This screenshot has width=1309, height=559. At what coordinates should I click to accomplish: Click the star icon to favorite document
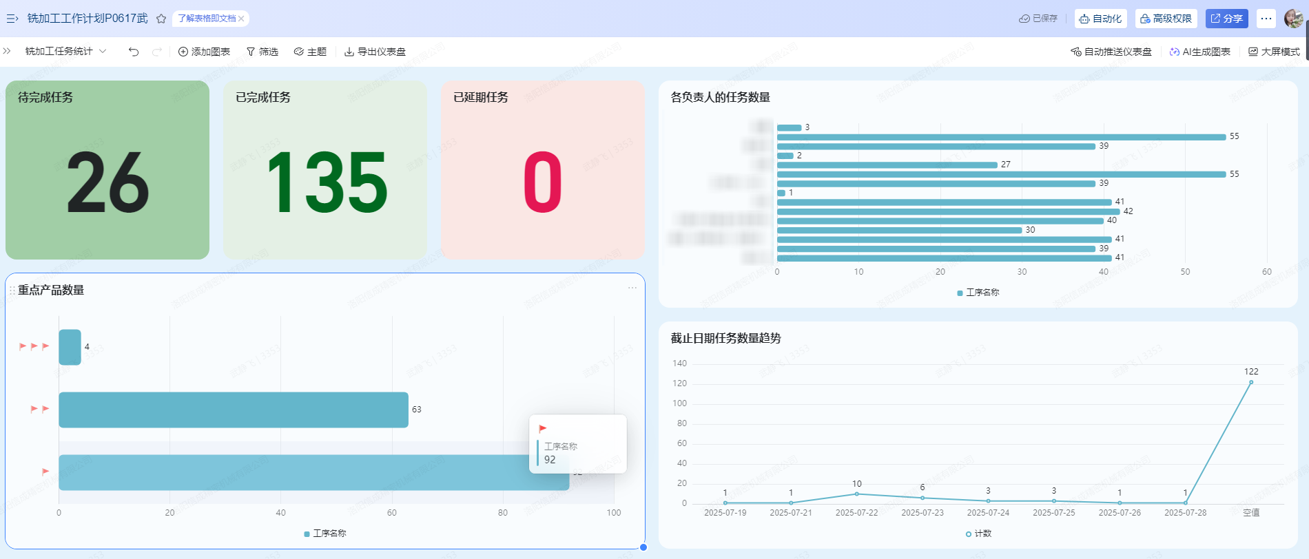coord(161,19)
